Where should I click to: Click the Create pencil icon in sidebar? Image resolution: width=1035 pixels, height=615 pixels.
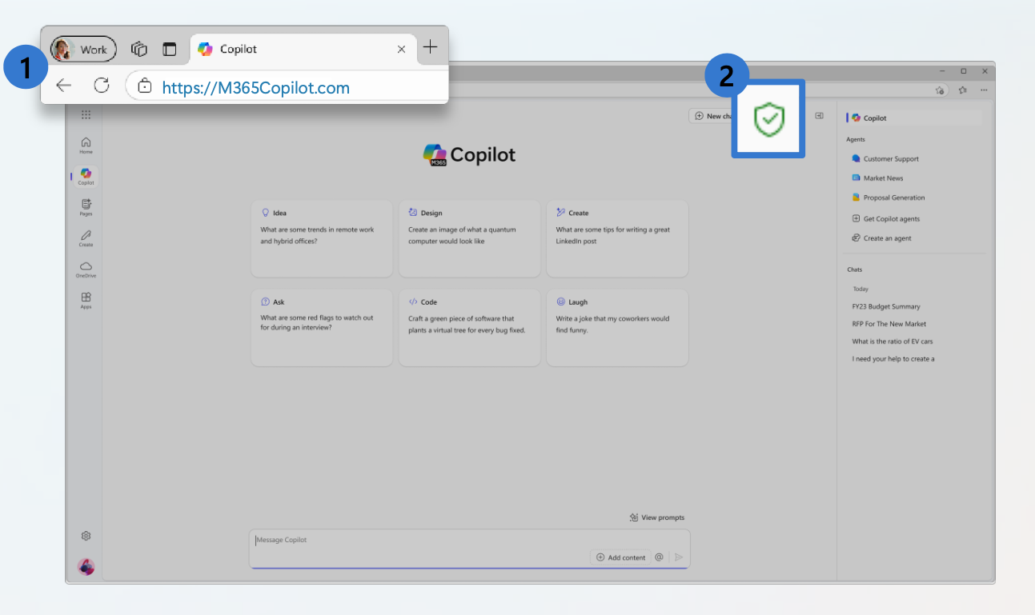pyautogui.click(x=86, y=238)
